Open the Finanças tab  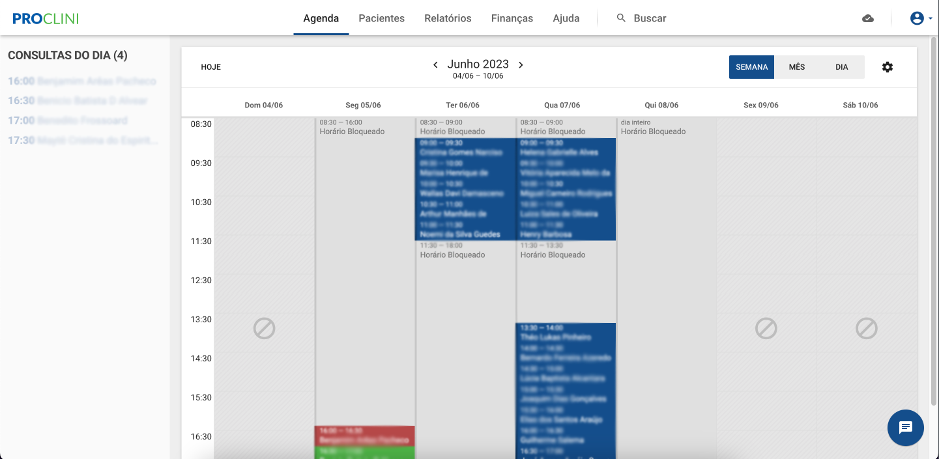[x=512, y=18]
